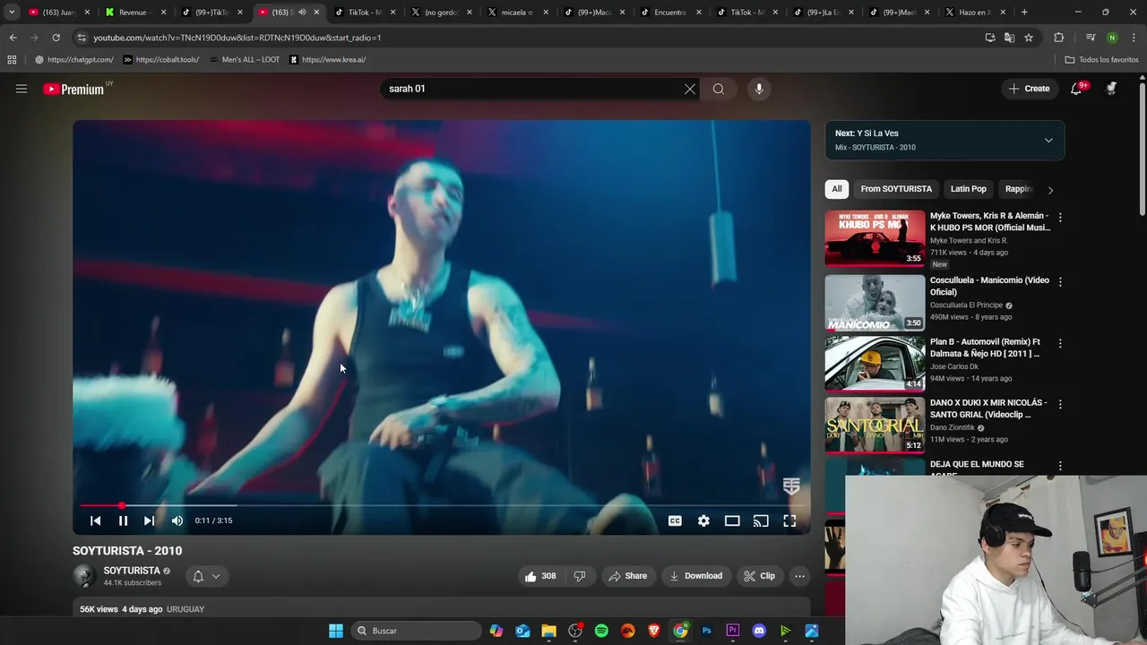Viewport: 1147px width, 645px height.
Task: Bookmark this page with the star
Action: tap(1029, 38)
